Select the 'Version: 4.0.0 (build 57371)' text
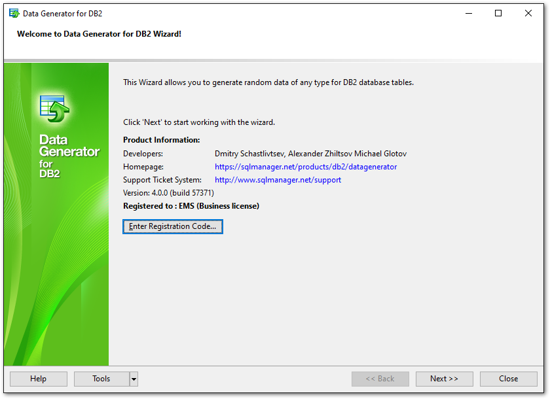 [168, 193]
